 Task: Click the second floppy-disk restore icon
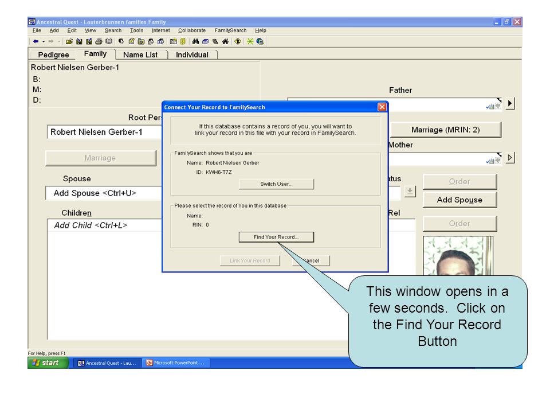[89, 41]
